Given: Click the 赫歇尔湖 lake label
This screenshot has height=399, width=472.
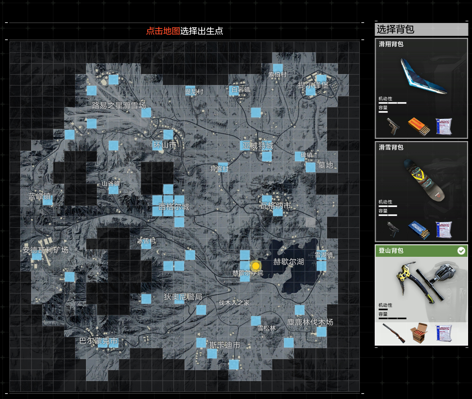Looking at the screenshot, I should [288, 262].
